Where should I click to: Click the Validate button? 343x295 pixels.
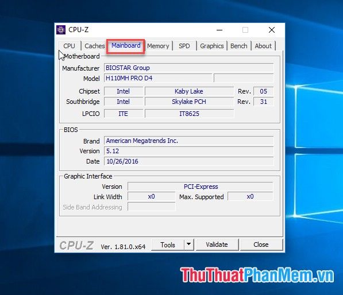coord(217,244)
